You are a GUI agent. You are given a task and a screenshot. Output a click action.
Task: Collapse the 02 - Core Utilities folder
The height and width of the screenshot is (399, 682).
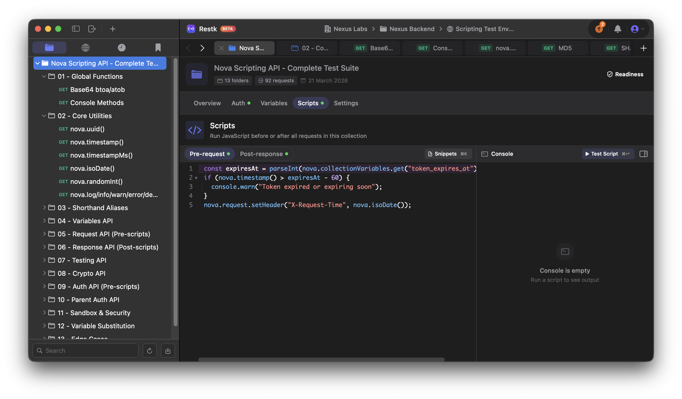tap(44, 116)
